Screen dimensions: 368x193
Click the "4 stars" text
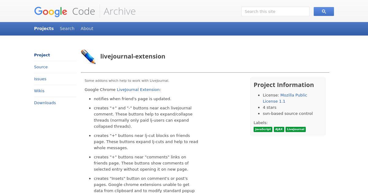click(270, 108)
